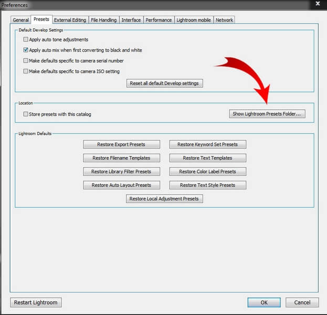Click the Restart Lightroom button
The image size is (327, 315).
pos(36,302)
